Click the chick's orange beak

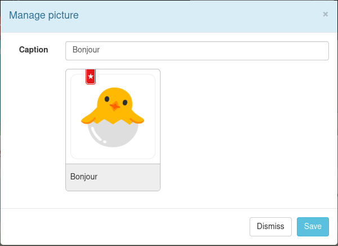pos(114,106)
